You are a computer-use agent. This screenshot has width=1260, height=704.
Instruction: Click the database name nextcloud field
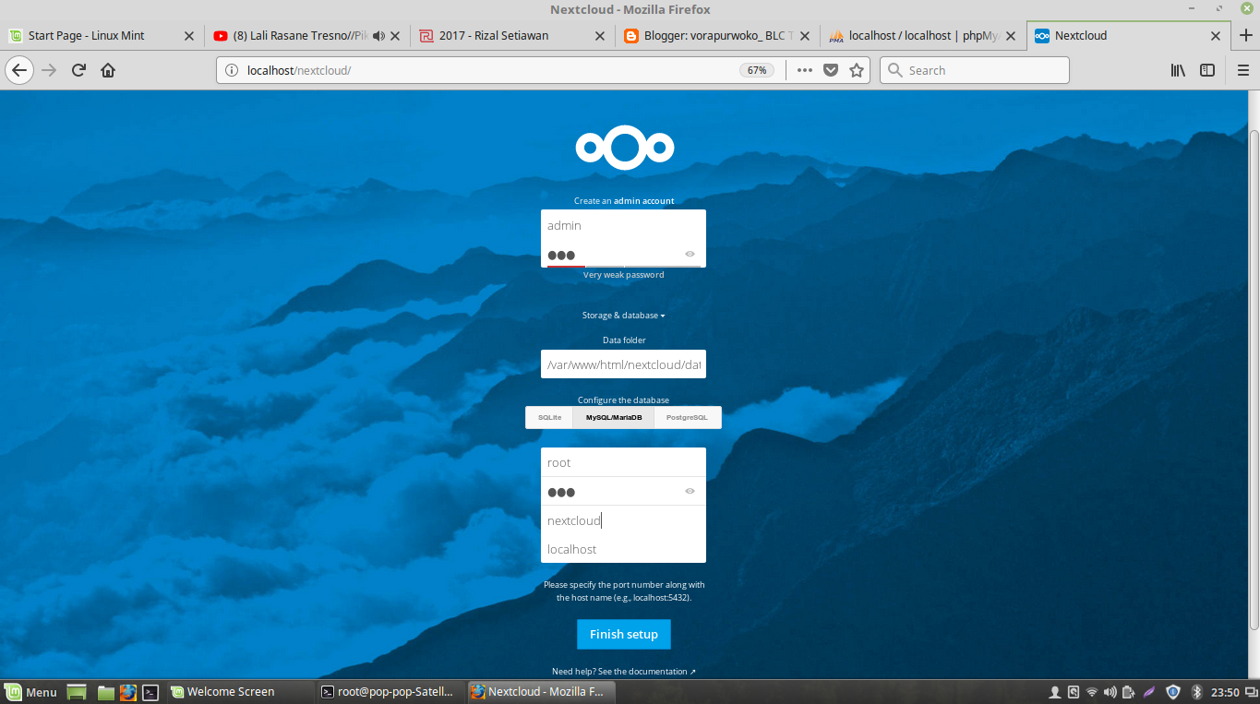pyautogui.click(x=624, y=520)
